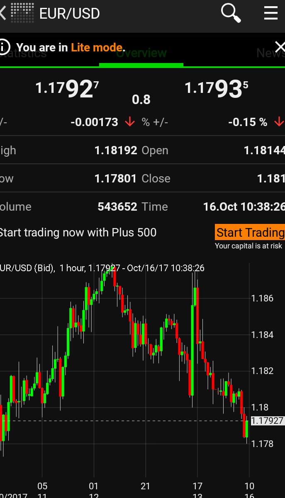285x498 pixels.
Task: Click the orange Start Trading button
Action: pos(250,232)
